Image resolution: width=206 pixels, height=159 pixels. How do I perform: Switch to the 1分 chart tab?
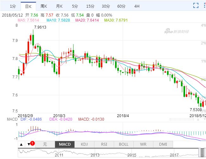(x=13, y=6)
